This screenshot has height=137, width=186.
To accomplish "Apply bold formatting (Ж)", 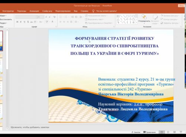I will (x=17, y=22).
